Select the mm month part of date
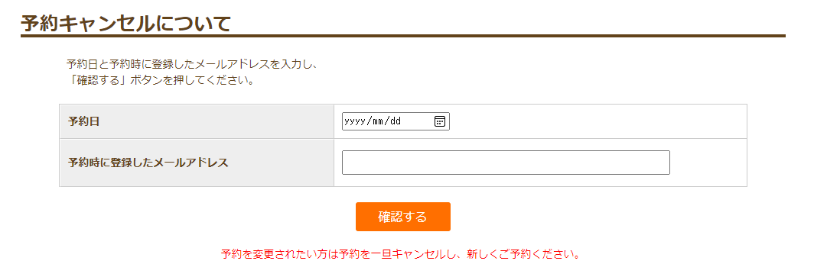 click(x=377, y=121)
